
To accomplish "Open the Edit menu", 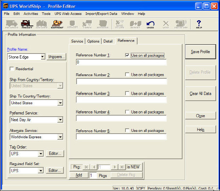I will pos(17,13).
